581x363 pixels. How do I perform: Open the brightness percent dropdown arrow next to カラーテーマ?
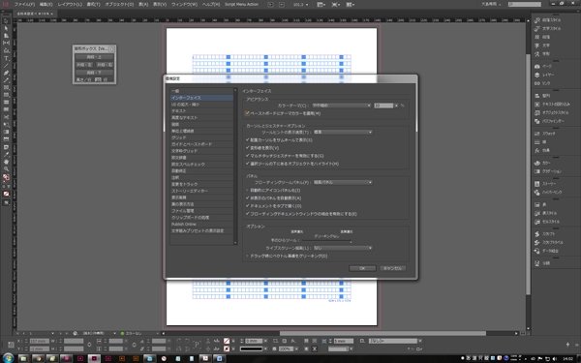(396, 106)
